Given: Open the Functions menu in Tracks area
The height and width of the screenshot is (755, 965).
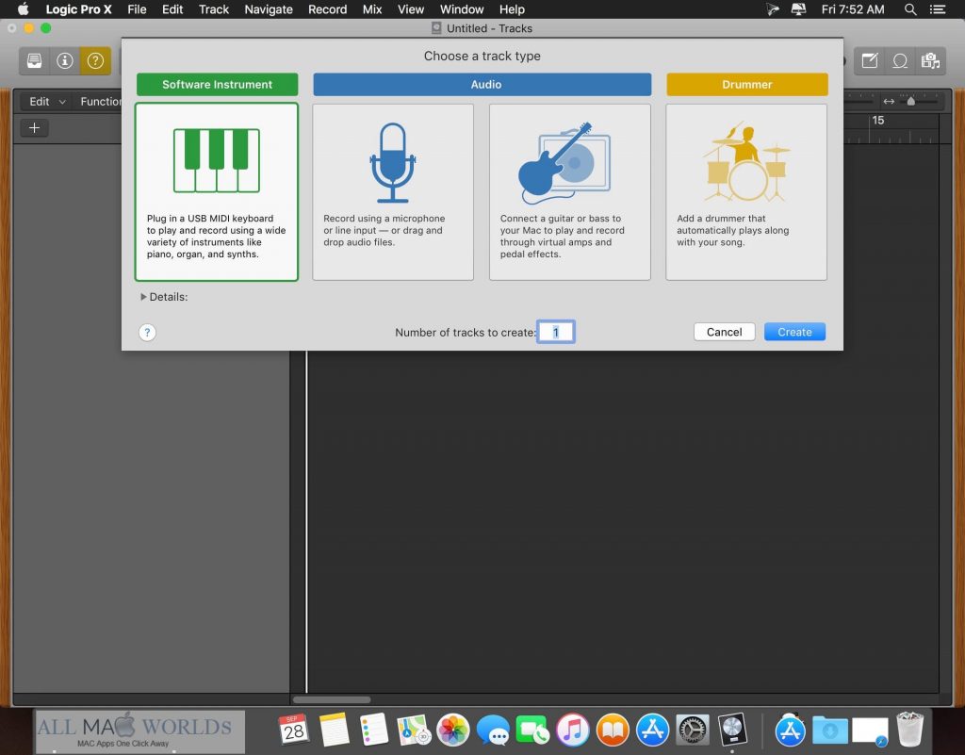Looking at the screenshot, I should pyautogui.click(x=100, y=102).
